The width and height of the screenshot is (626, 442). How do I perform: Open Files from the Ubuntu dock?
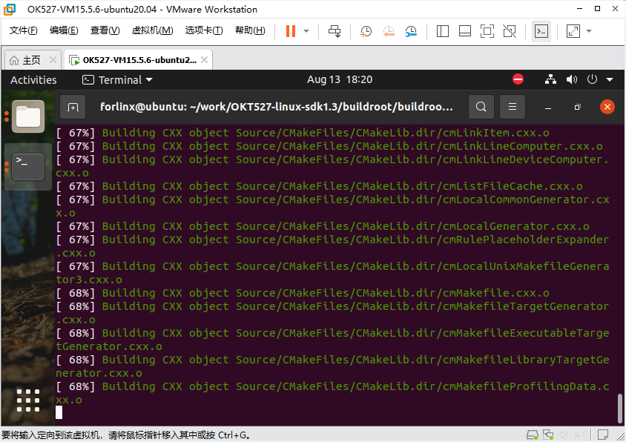tap(28, 116)
